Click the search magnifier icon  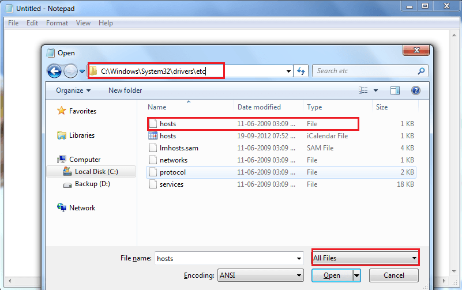pyautogui.click(x=422, y=71)
